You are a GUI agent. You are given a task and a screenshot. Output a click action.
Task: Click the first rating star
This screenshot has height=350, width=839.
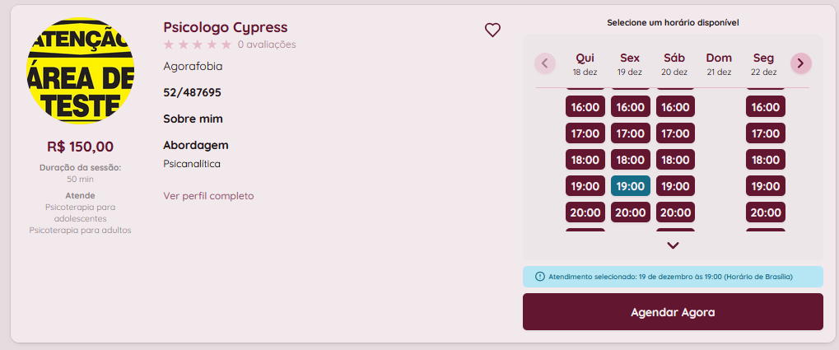coord(169,44)
